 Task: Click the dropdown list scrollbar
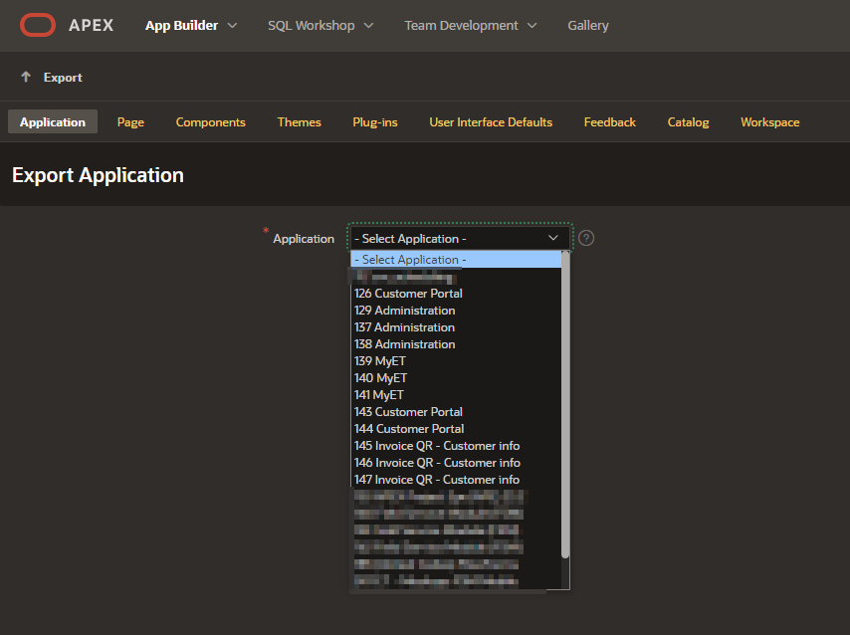coord(565,398)
